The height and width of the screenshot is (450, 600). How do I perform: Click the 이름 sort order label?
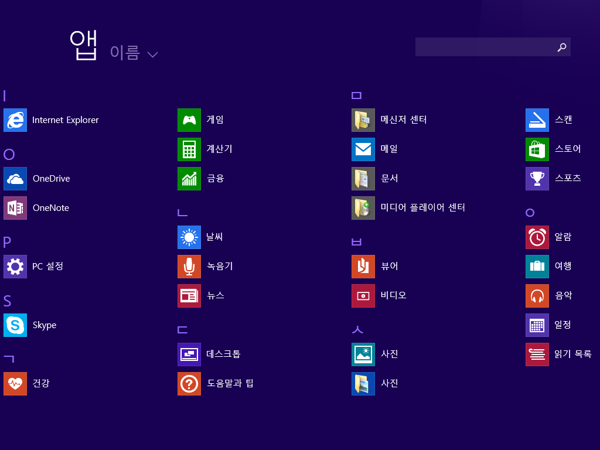(125, 52)
